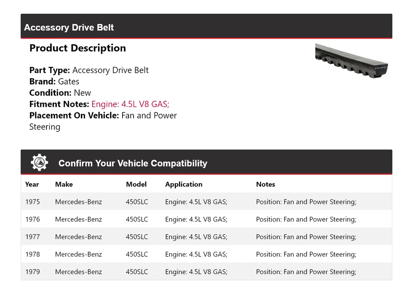The width and height of the screenshot is (413, 294).
Task: Click the Notes cell in the 1975 row
Action: (x=306, y=202)
